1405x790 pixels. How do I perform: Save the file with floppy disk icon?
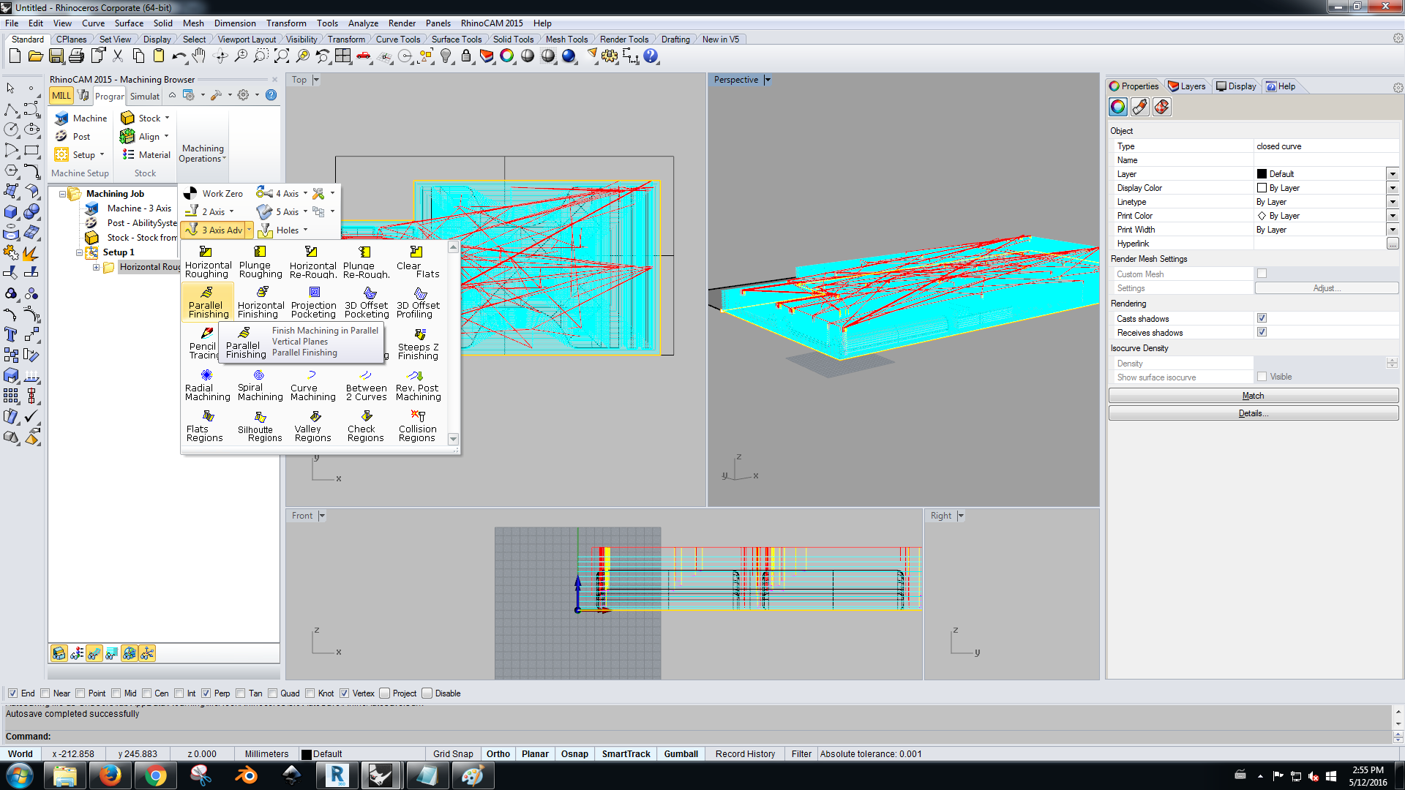[56, 56]
